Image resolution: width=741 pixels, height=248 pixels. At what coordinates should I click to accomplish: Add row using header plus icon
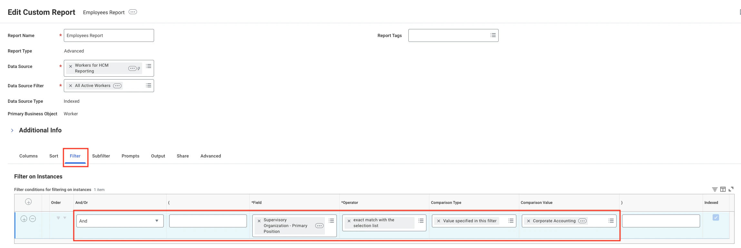click(x=28, y=202)
